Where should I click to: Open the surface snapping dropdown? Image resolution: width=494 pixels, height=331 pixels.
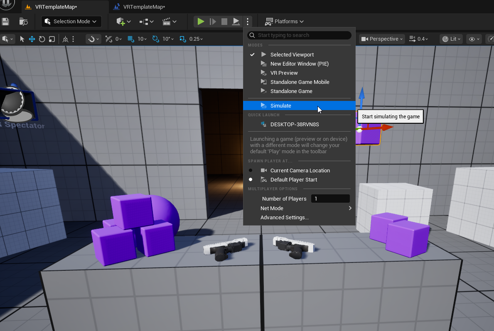pyautogui.click(x=93, y=39)
